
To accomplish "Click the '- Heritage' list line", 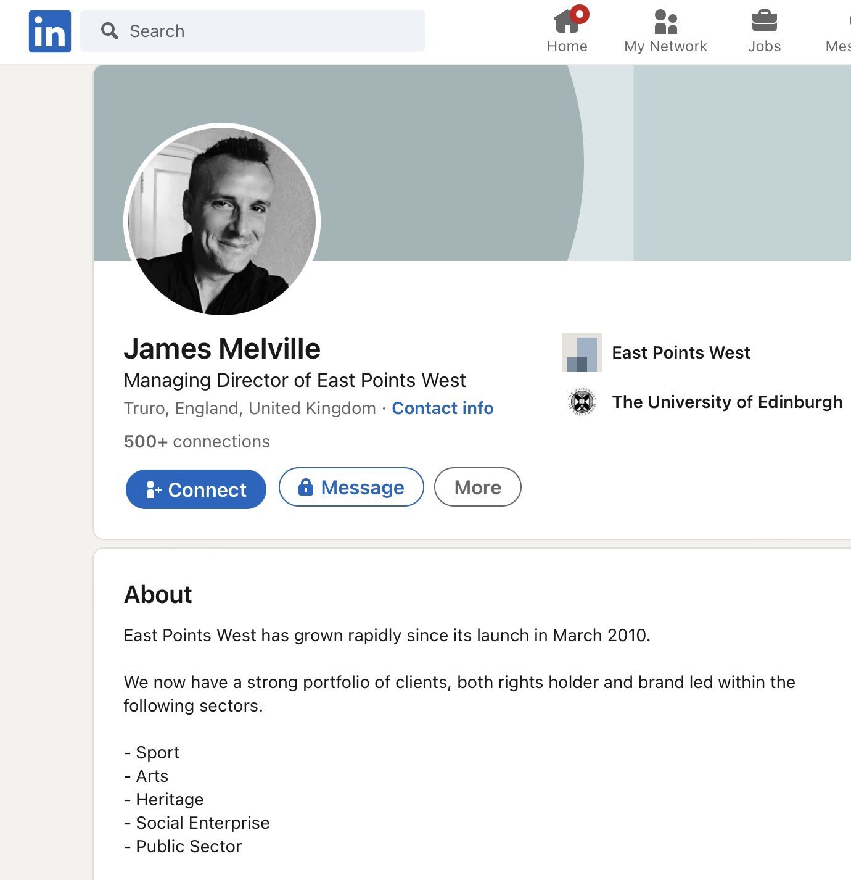I will coord(164,799).
